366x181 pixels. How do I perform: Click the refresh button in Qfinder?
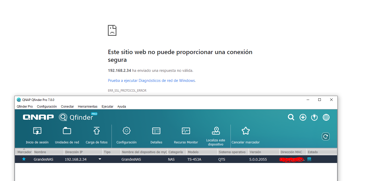click(x=325, y=136)
